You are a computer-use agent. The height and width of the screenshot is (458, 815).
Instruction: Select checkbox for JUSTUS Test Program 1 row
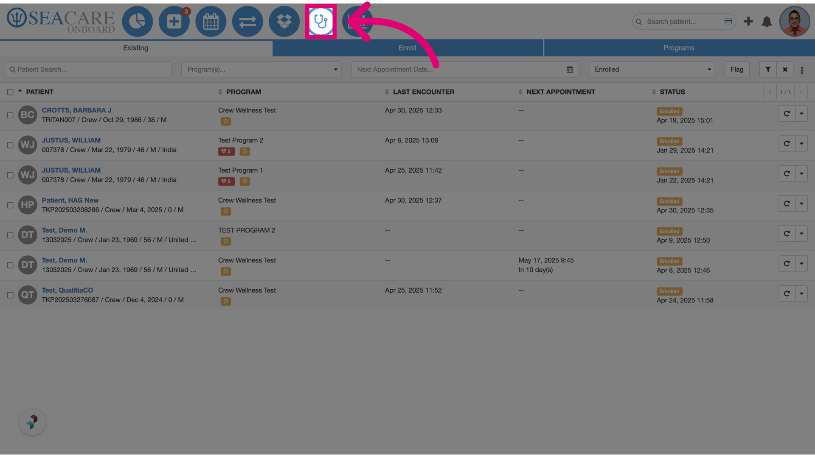pyautogui.click(x=10, y=175)
